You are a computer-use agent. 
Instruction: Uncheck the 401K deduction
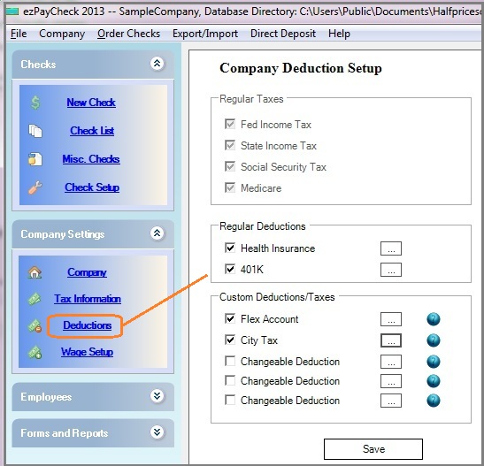click(230, 269)
